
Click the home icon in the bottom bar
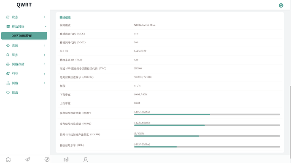click(x=8, y=159)
